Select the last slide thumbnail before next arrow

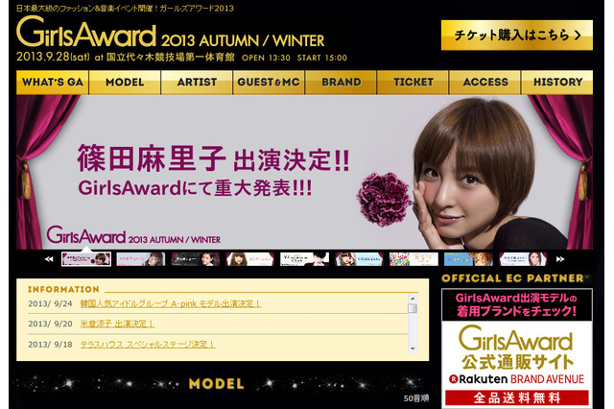point(523,259)
